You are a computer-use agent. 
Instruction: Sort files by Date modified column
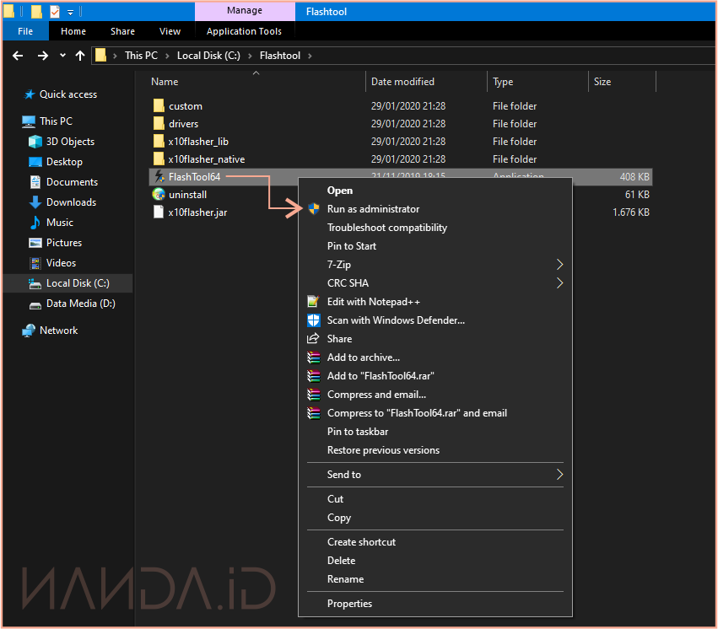pos(402,82)
